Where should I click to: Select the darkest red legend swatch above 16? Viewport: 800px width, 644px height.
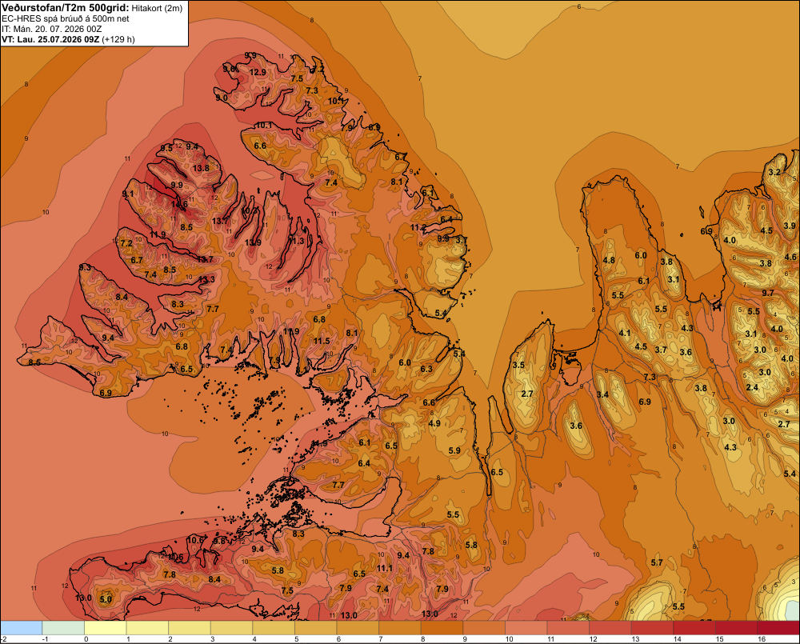click(778, 628)
